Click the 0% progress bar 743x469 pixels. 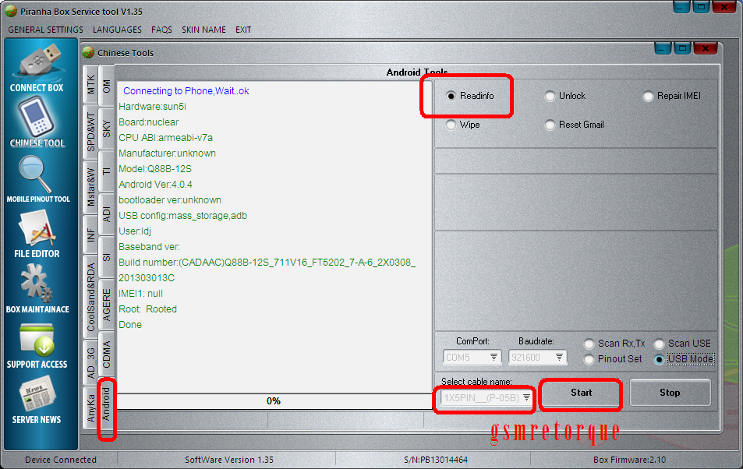coord(274,400)
